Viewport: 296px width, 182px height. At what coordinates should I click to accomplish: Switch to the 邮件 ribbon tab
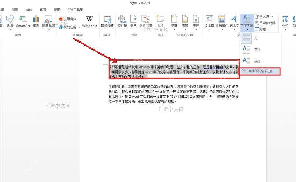(x=29, y=10)
